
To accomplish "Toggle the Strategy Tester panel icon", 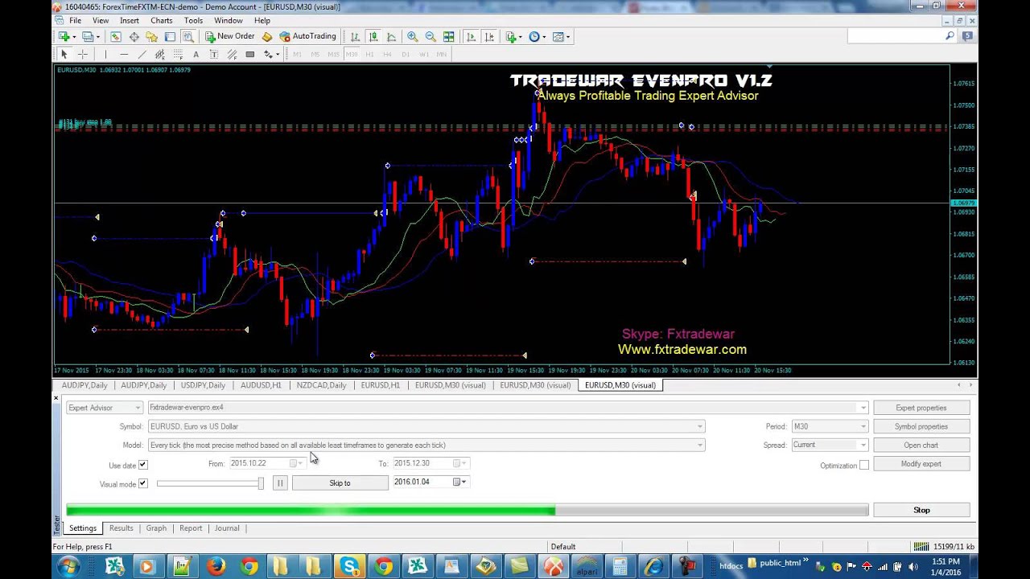I will pyautogui.click(x=187, y=36).
